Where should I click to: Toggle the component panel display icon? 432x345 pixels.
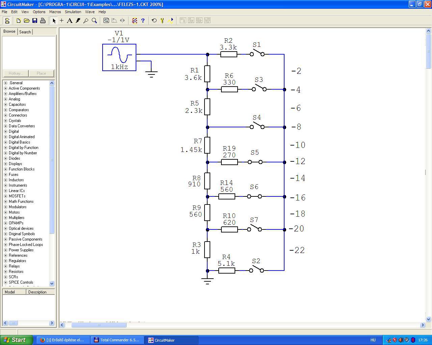point(7,21)
